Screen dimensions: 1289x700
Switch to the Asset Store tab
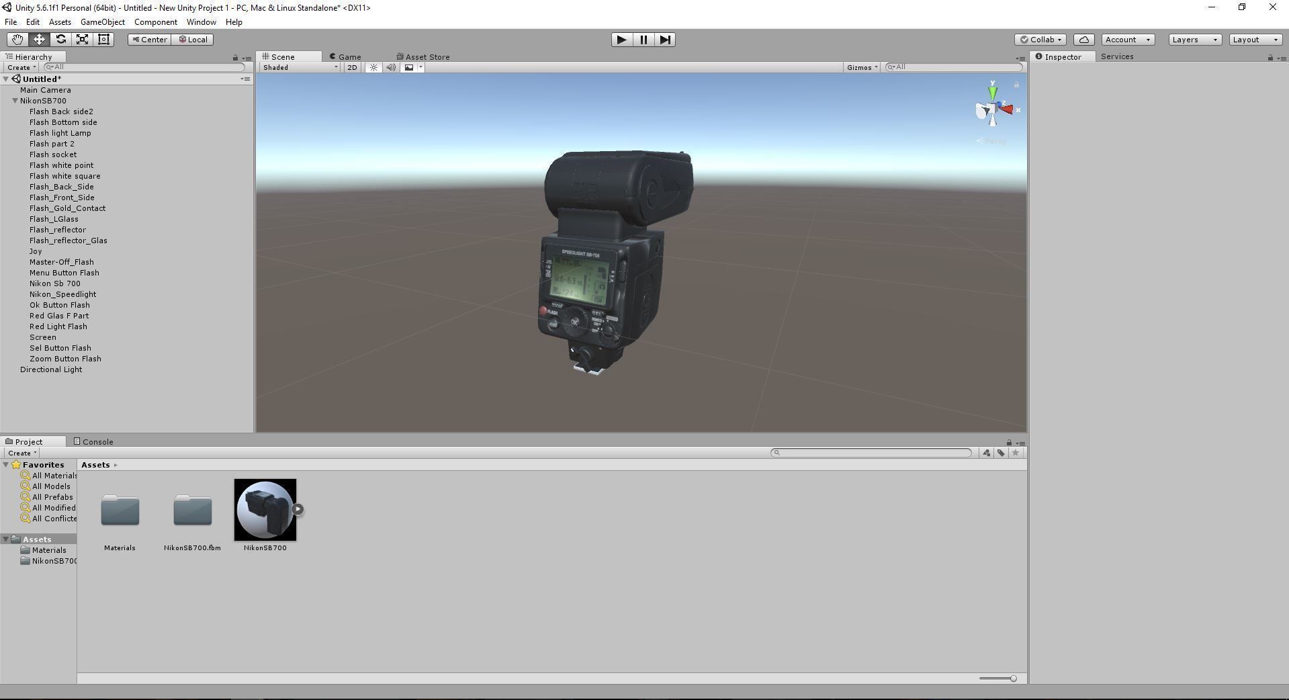pos(423,57)
